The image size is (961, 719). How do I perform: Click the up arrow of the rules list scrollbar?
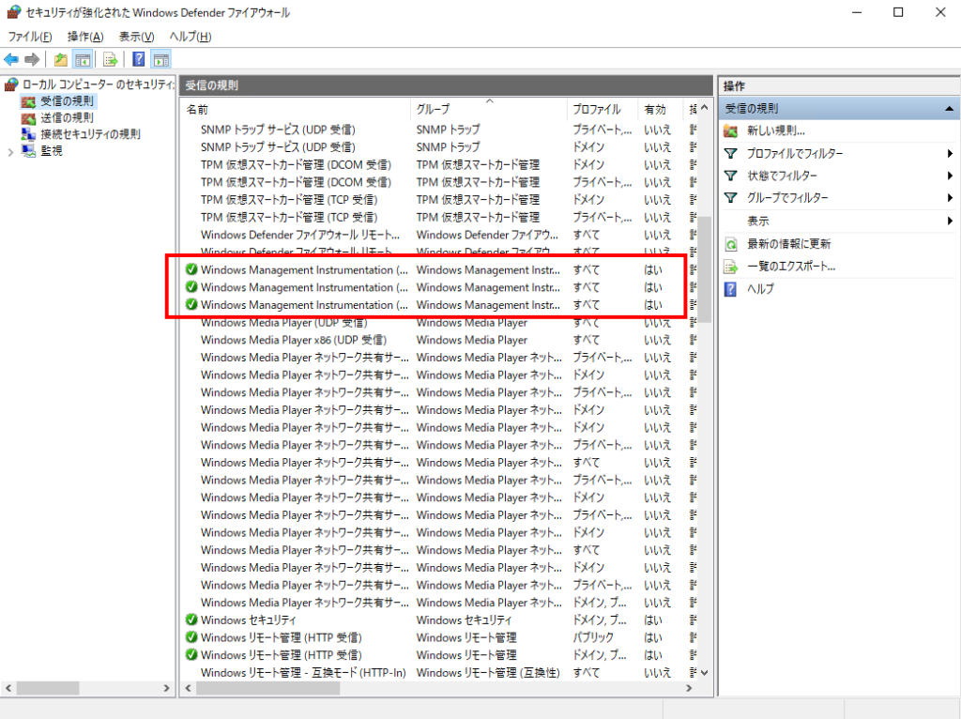point(704,108)
